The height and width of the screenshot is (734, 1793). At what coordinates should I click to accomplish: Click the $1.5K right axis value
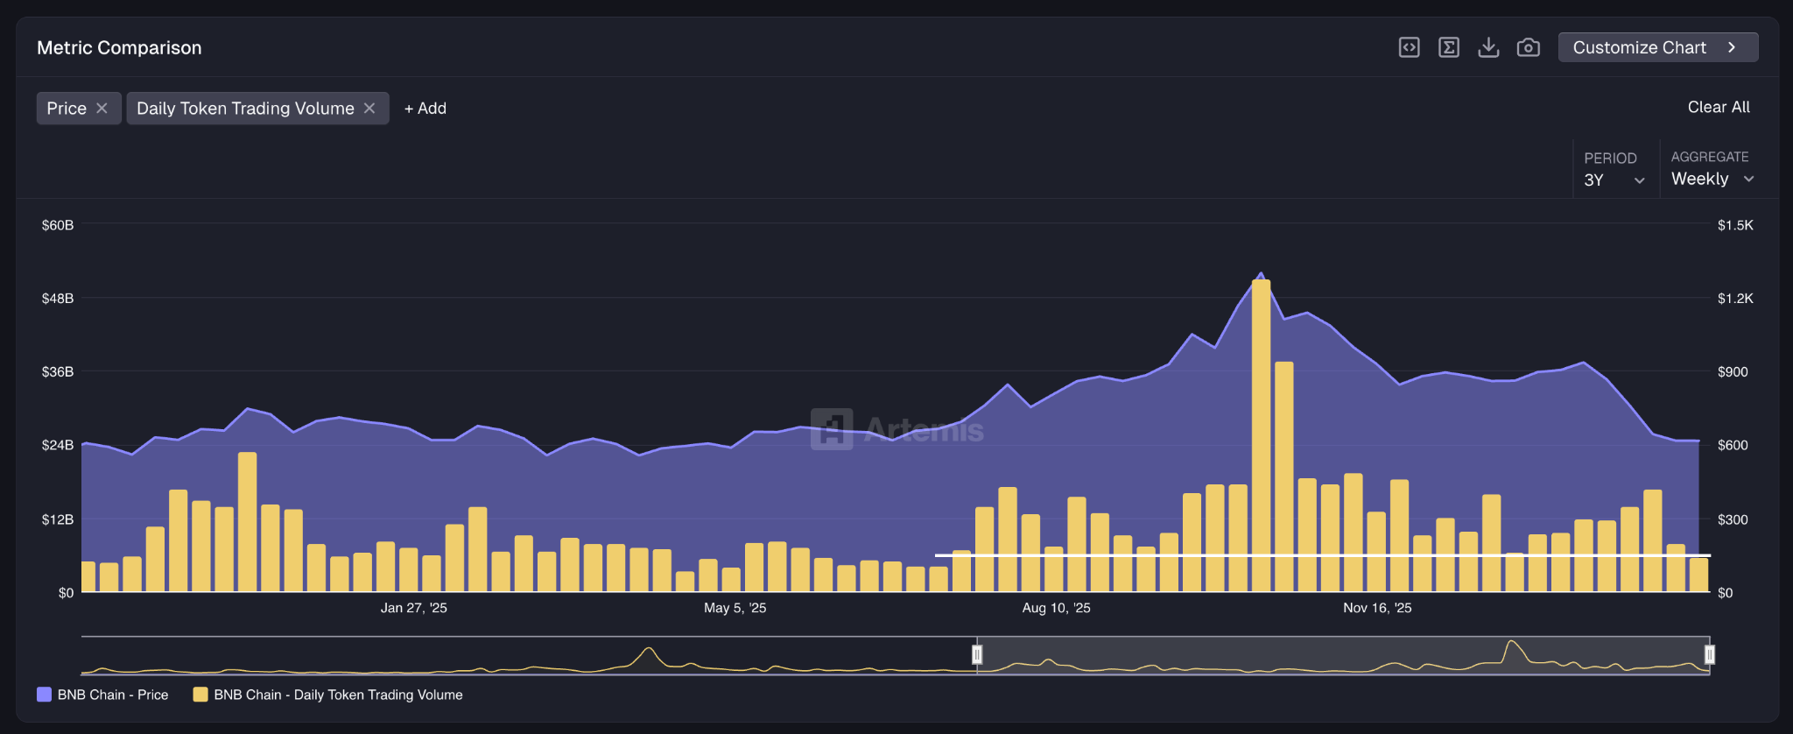coord(1735,225)
